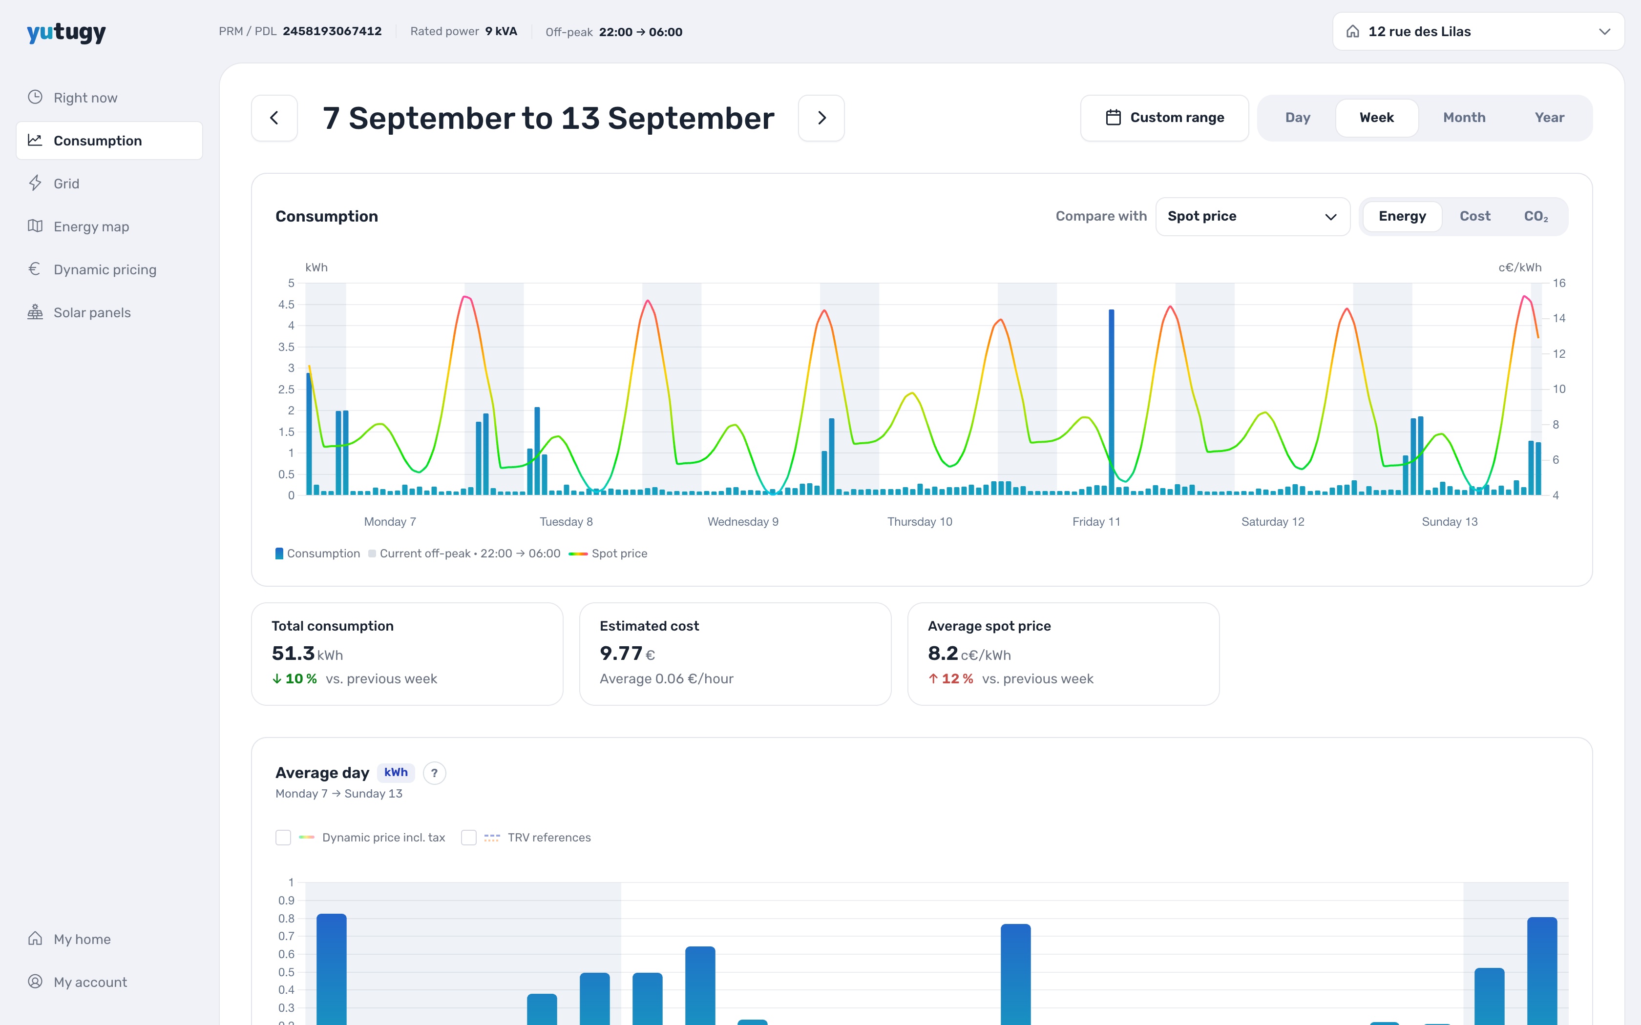Select the Week view tab
1641x1025 pixels.
(1377, 118)
